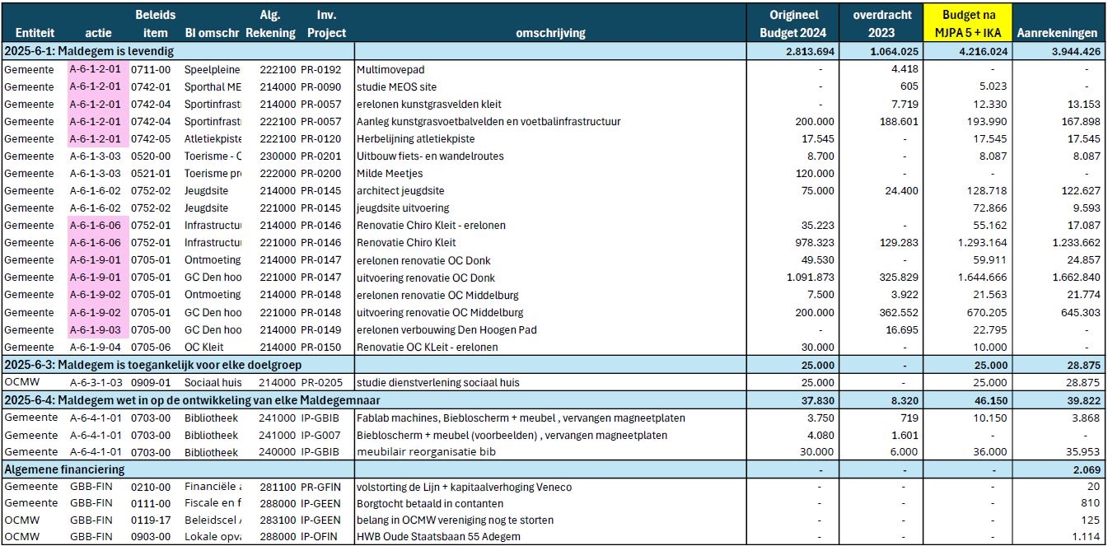Screen dimensions: 1108x546
Task: Select the aanrekeningen value 1.114
Action: point(1087,537)
